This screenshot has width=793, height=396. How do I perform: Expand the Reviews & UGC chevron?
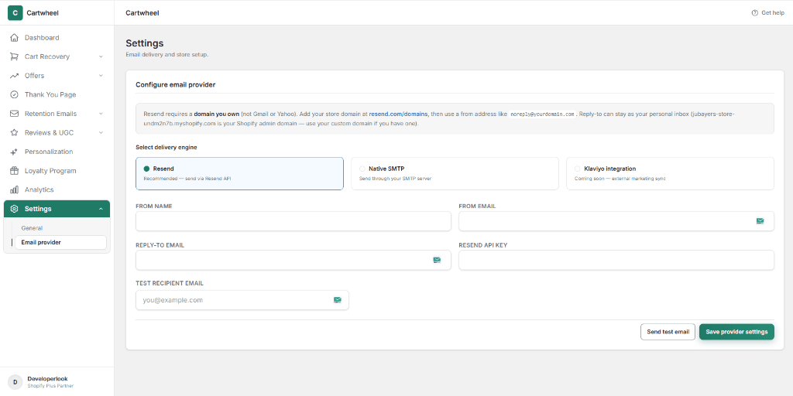point(101,133)
